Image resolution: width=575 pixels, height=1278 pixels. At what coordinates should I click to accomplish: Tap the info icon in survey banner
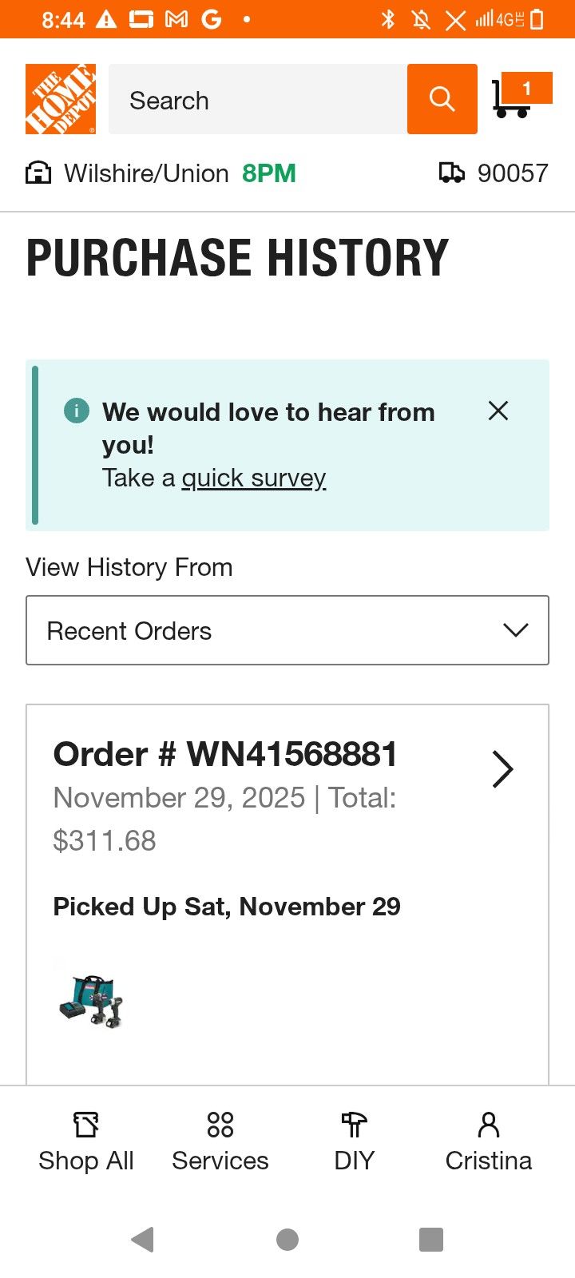tap(77, 411)
